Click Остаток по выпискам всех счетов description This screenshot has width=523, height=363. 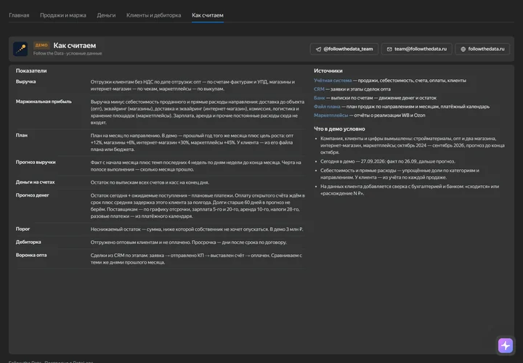pos(150,182)
